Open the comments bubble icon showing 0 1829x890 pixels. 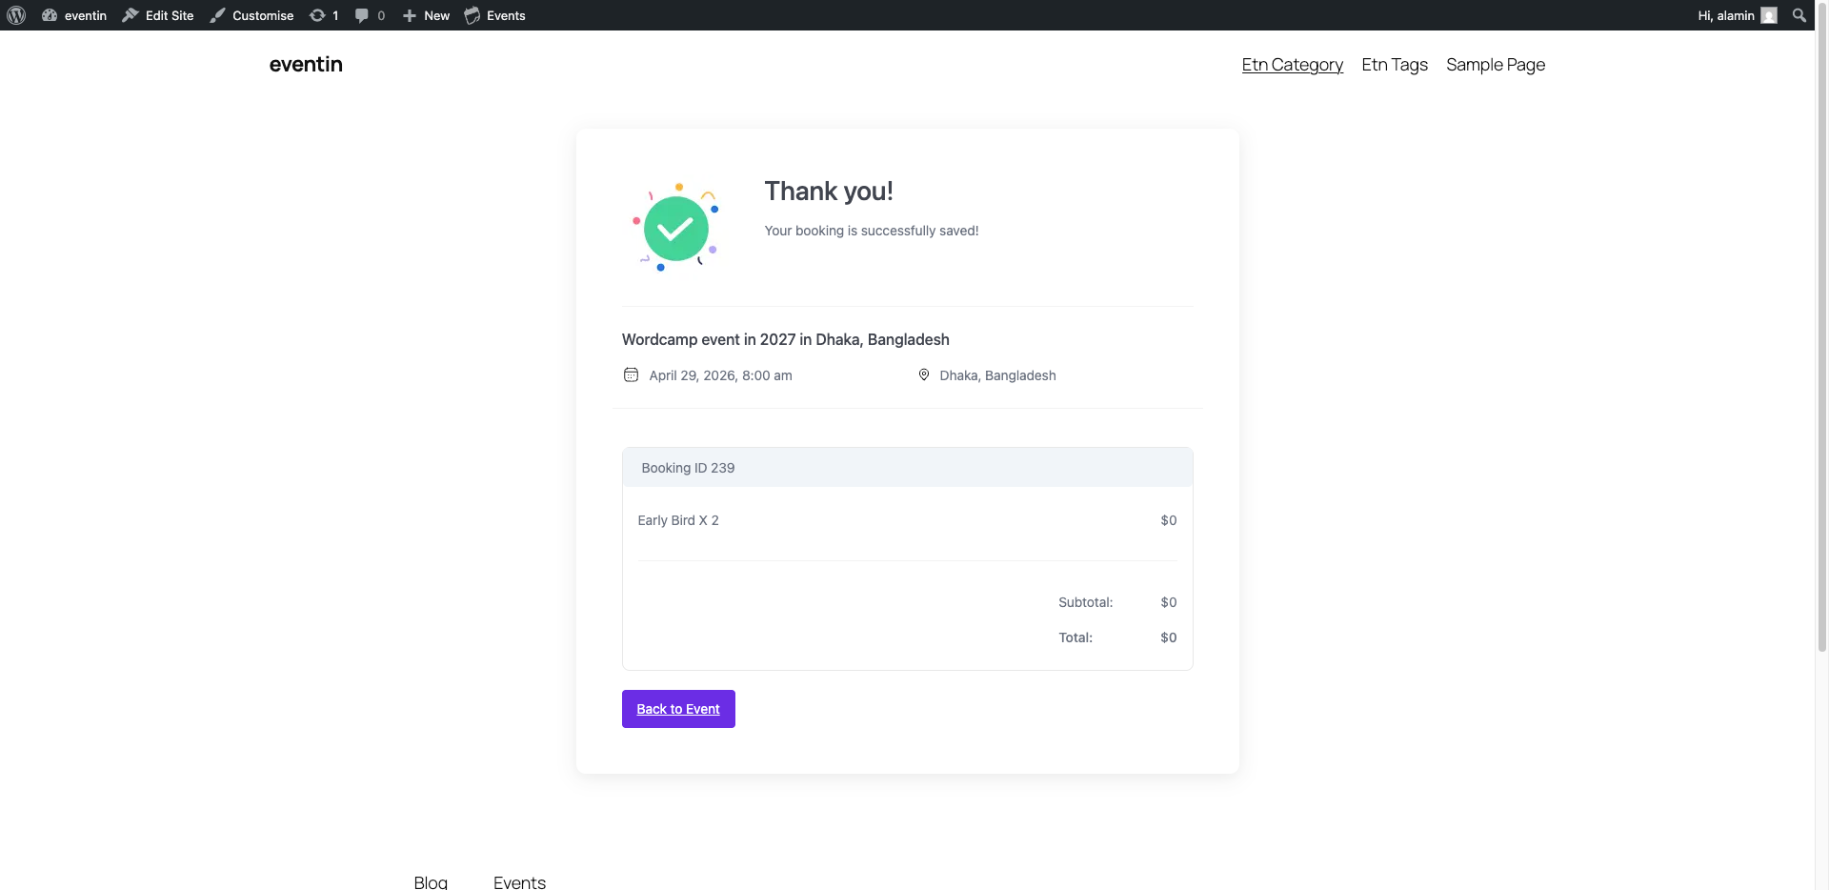pos(363,15)
